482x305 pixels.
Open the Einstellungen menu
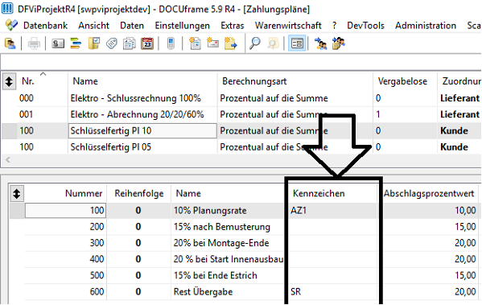[183, 26]
